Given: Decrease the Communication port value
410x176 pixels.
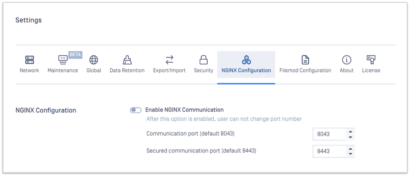Looking at the screenshot, I should click(x=350, y=137).
